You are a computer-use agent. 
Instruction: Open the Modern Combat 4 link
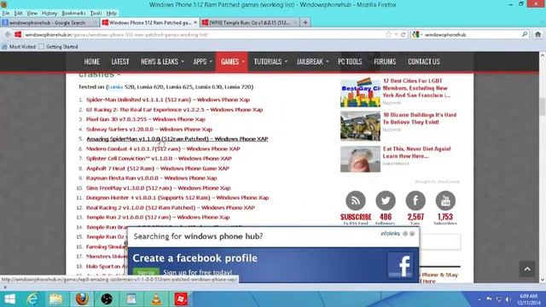(163, 148)
